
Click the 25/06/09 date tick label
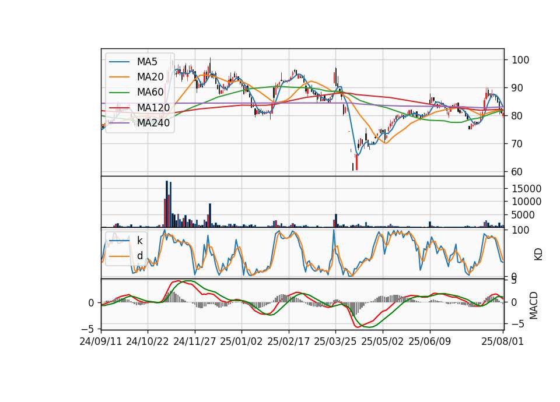click(x=430, y=341)
